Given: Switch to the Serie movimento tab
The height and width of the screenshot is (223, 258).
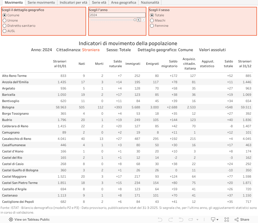Looking at the screenshot, I should click(x=41, y=2).
